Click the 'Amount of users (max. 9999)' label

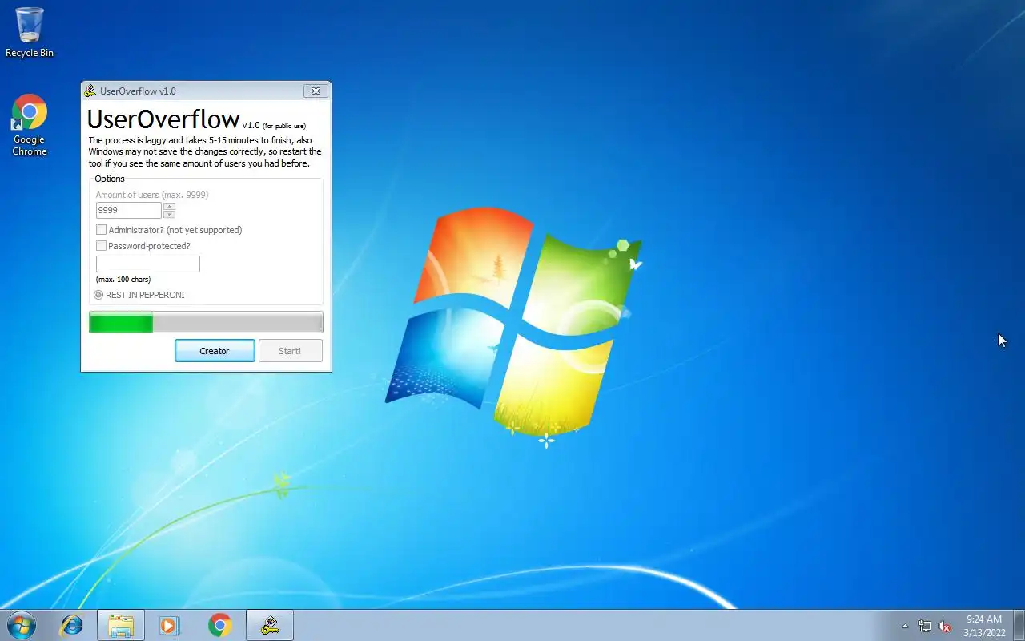(x=152, y=195)
